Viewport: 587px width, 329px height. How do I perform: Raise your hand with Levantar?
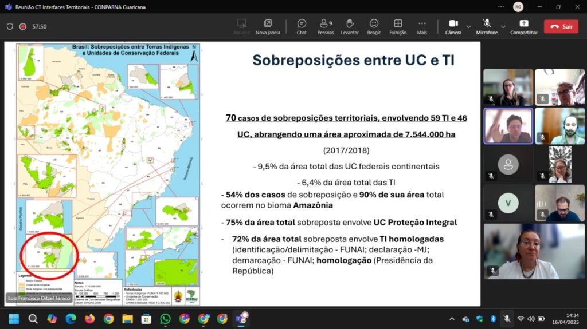(350, 26)
